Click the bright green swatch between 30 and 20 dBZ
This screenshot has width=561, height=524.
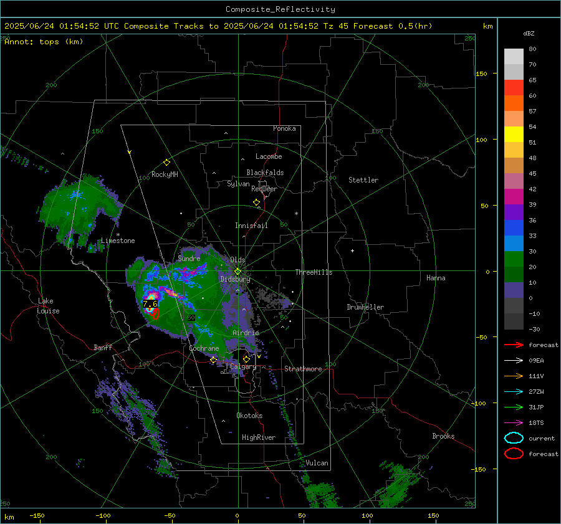(514, 259)
